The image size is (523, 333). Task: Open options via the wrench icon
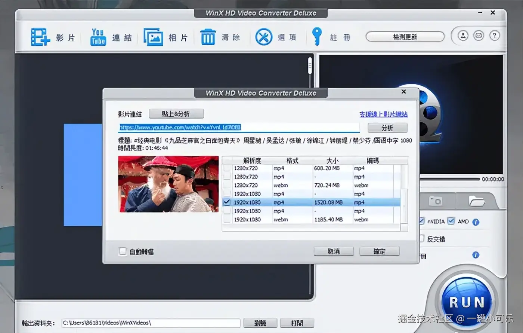click(264, 37)
